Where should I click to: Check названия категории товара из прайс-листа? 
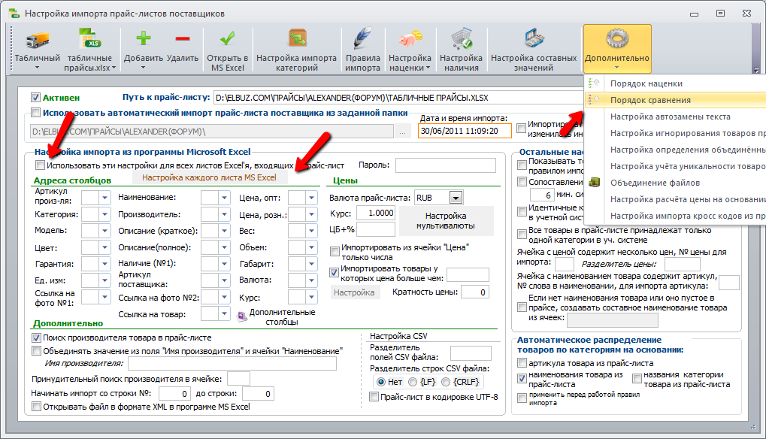tap(637, 378)
